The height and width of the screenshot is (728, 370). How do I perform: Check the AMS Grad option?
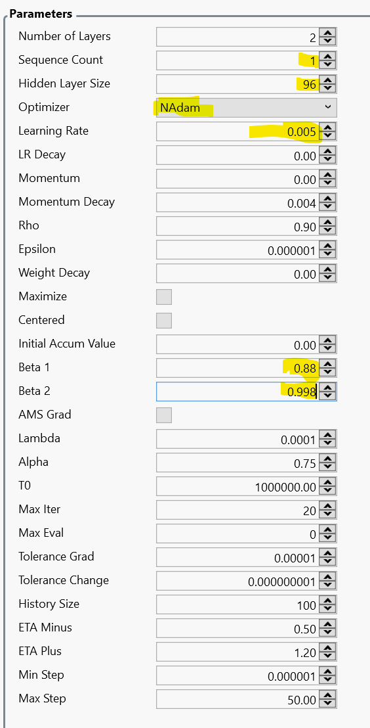point(164,415)
